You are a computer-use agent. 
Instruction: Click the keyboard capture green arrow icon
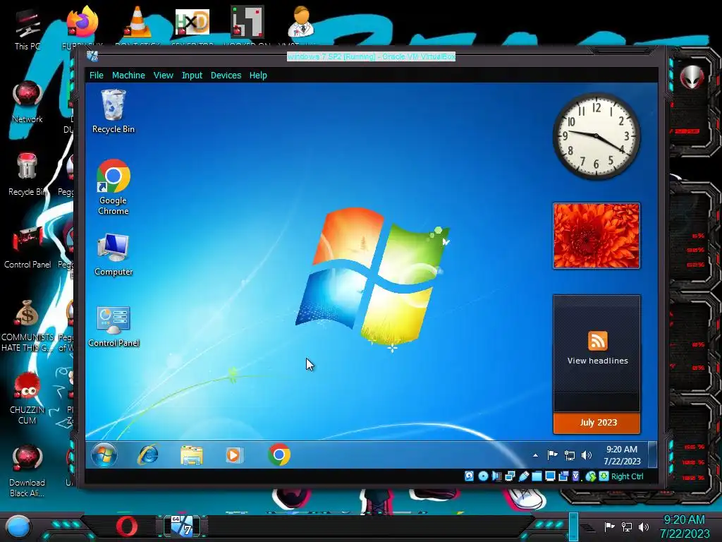point(604,476)
